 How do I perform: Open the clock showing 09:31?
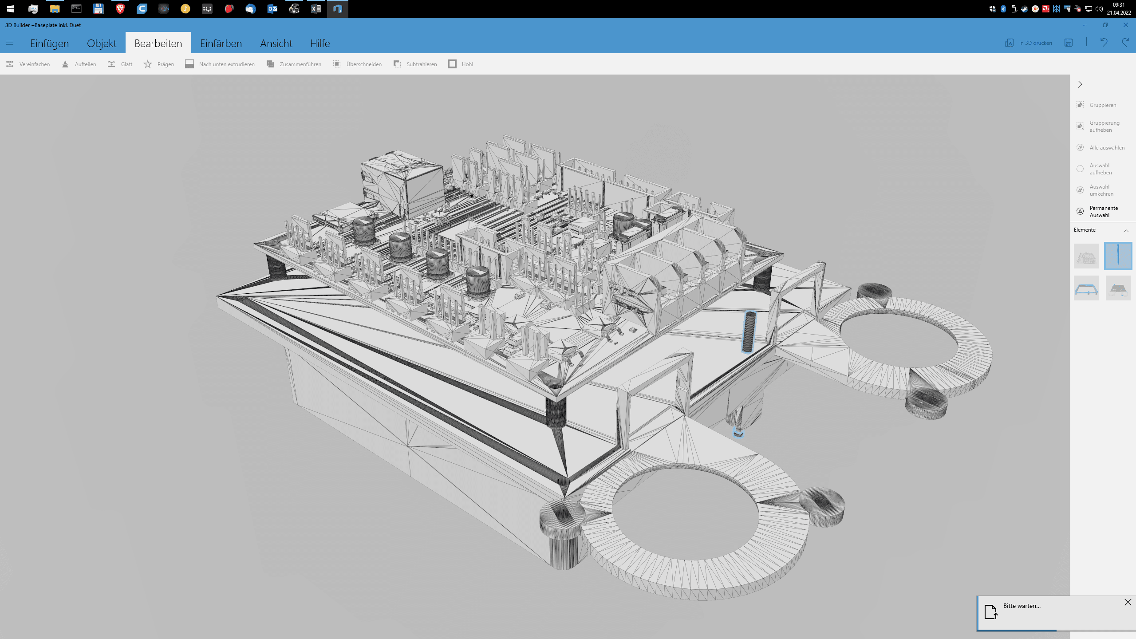click(x=1119, y=9)
